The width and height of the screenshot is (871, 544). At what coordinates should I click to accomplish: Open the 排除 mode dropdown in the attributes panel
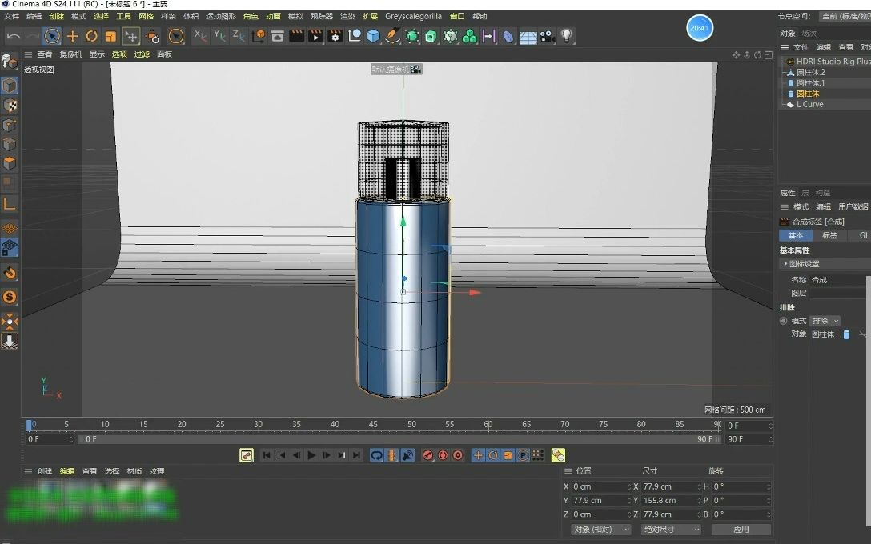[x=825, y=320]
